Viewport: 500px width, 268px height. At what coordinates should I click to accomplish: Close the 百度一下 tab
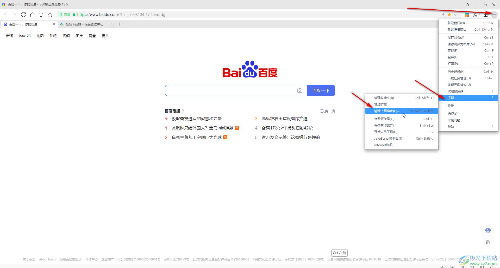tap(54, 24)
